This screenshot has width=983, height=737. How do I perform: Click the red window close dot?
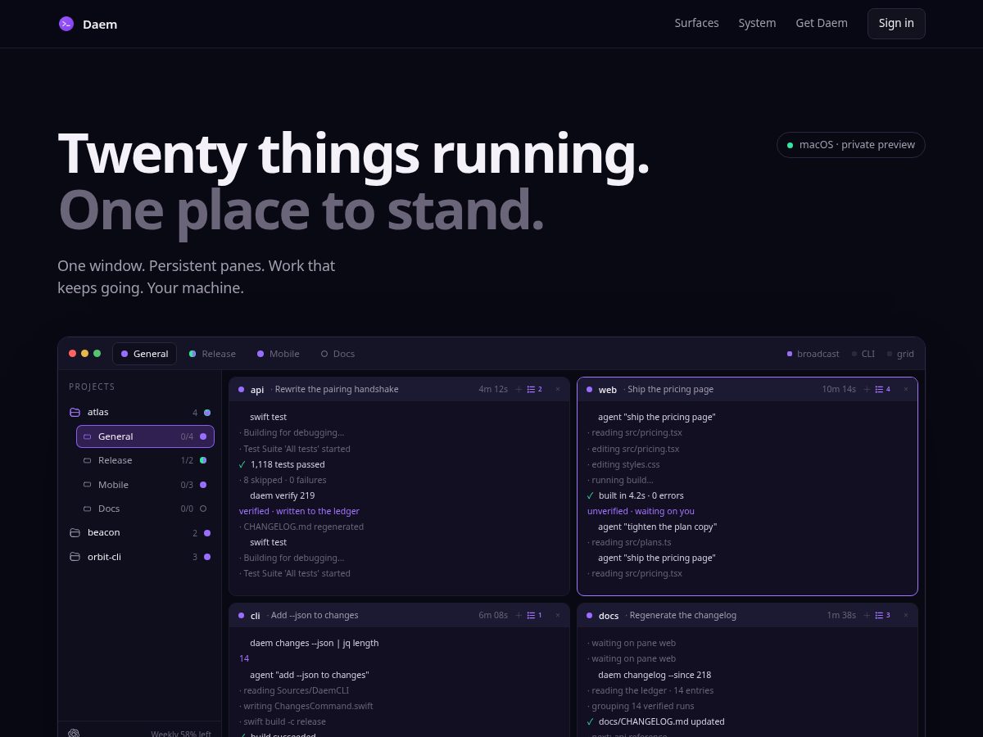coord(72,354)
